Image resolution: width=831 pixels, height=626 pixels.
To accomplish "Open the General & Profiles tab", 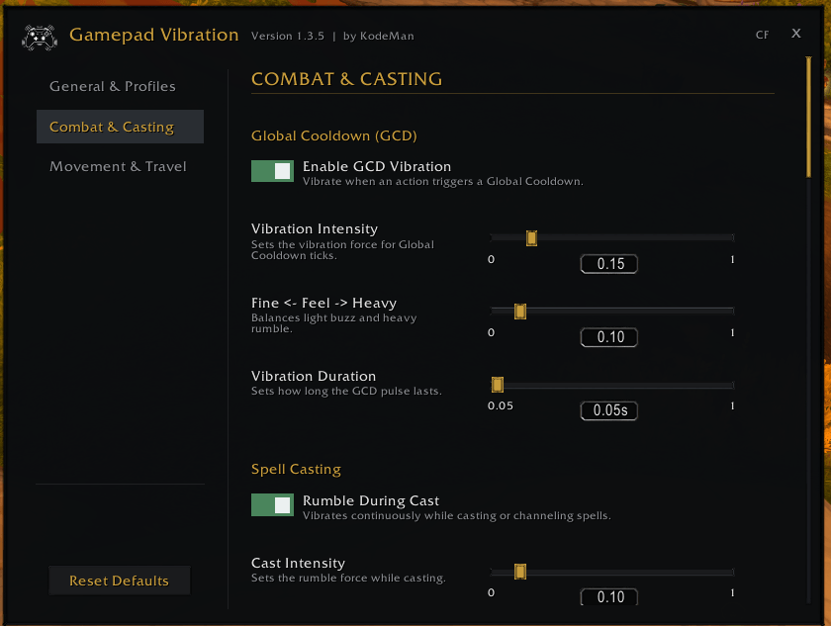I will coord(113,86).
